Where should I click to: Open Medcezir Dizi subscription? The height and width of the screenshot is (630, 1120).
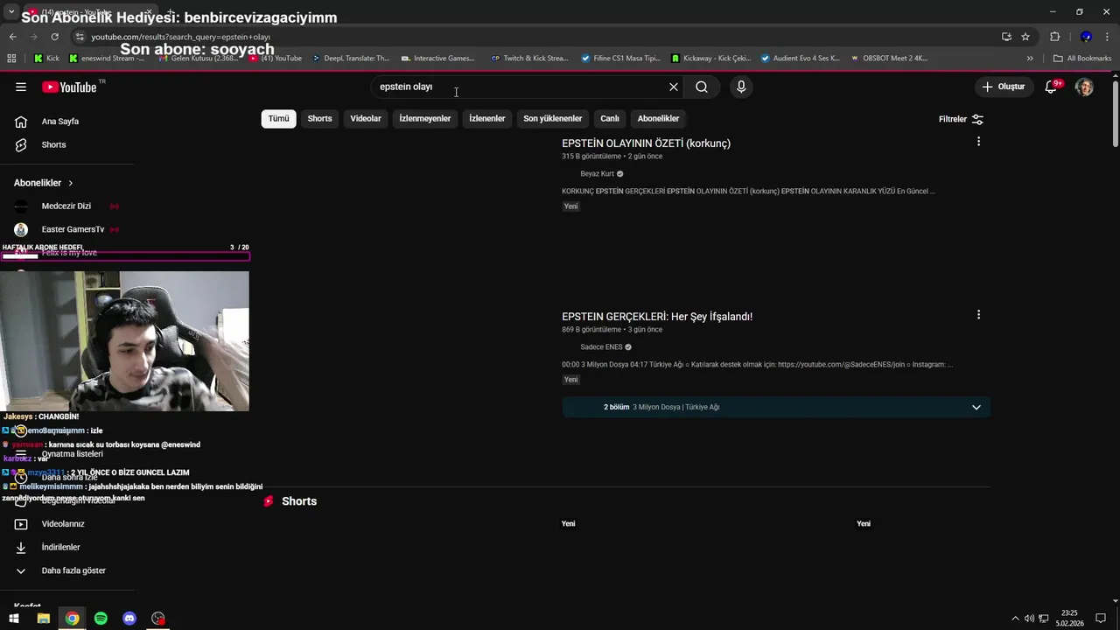point(67,206)
